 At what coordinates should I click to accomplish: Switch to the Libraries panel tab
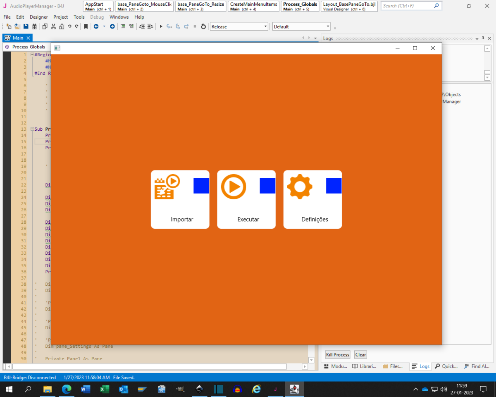(365, 366)
